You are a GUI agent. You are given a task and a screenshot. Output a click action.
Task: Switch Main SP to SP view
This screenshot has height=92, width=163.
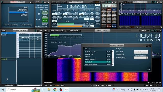tap(46, 85)
